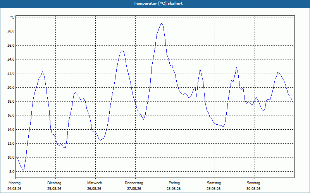
Task: Click the Samstag day label
Action: [x=214, y=183]
